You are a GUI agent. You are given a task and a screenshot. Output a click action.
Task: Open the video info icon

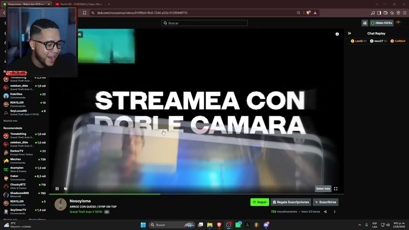pos(337,34)
